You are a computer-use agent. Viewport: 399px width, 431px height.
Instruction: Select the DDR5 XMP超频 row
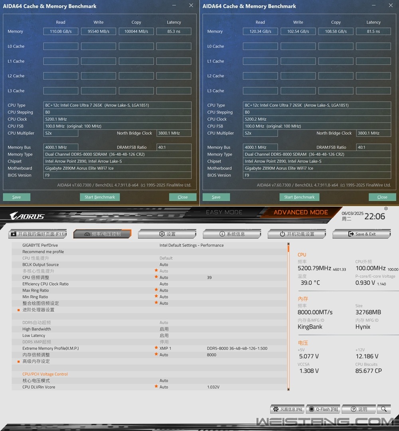coord(149,342)
